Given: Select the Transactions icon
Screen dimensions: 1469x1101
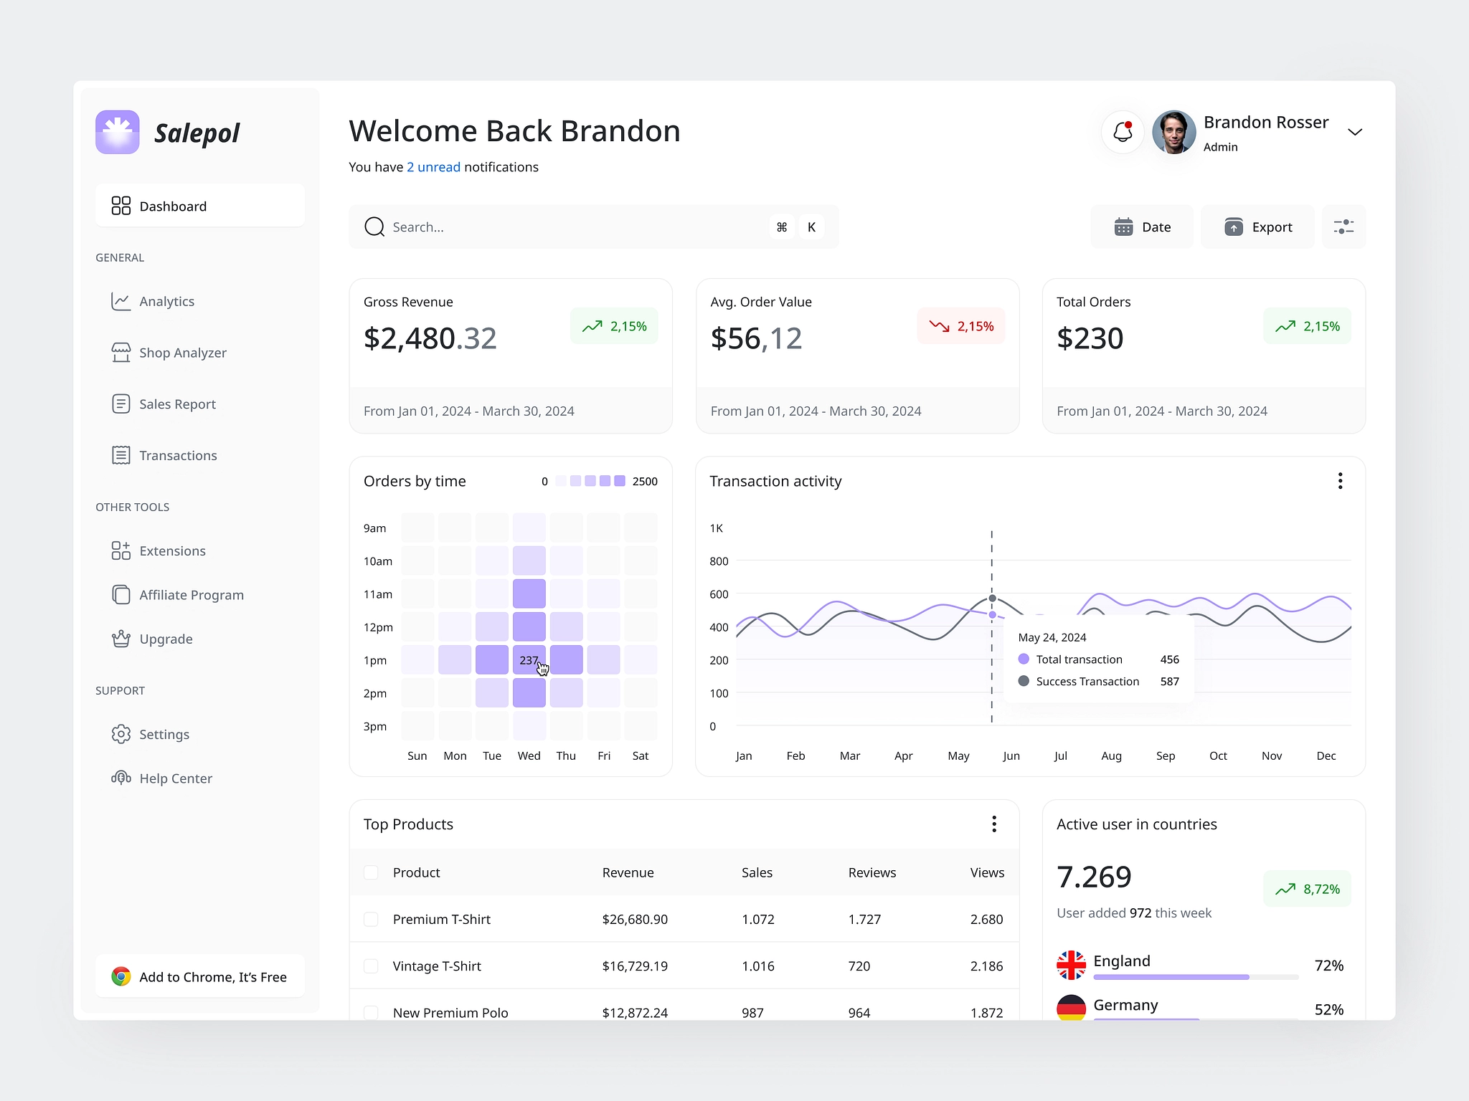Looking at the screenshot, I should click(x=121, y=454).
